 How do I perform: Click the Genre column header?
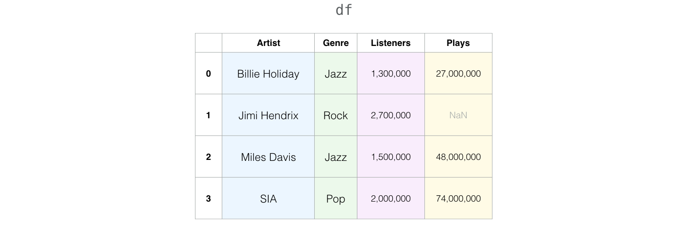pos(336,43)
